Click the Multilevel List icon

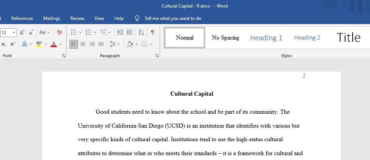point(103,32)
